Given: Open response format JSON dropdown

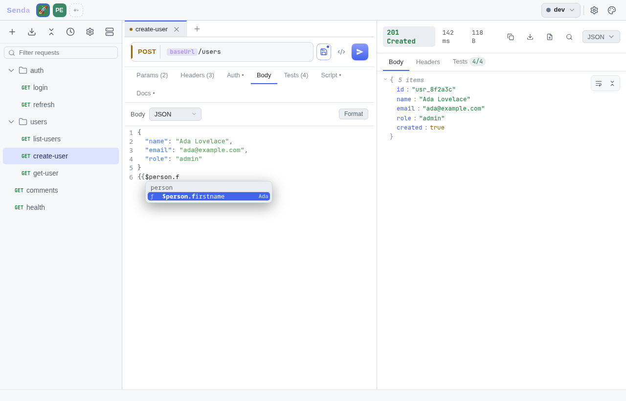Looking at the screenshot, I should click(601, 37).
